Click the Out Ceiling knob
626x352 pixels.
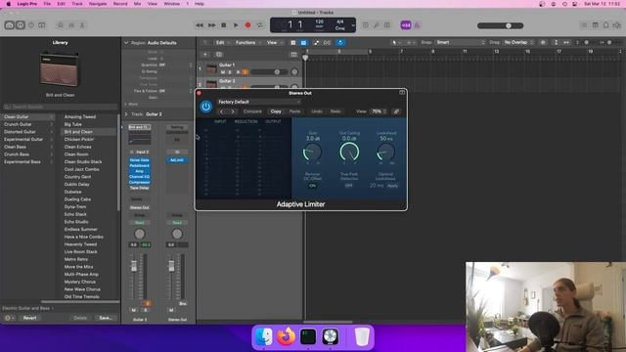pyautogui.click(x=349, y=153)
